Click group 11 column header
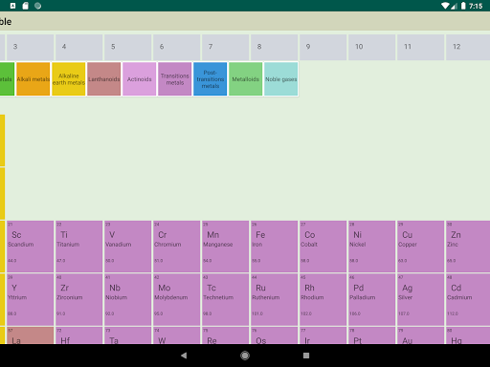The height and width of the screenshot is (367, 490). pyautogui.click(x=421, y=47)
